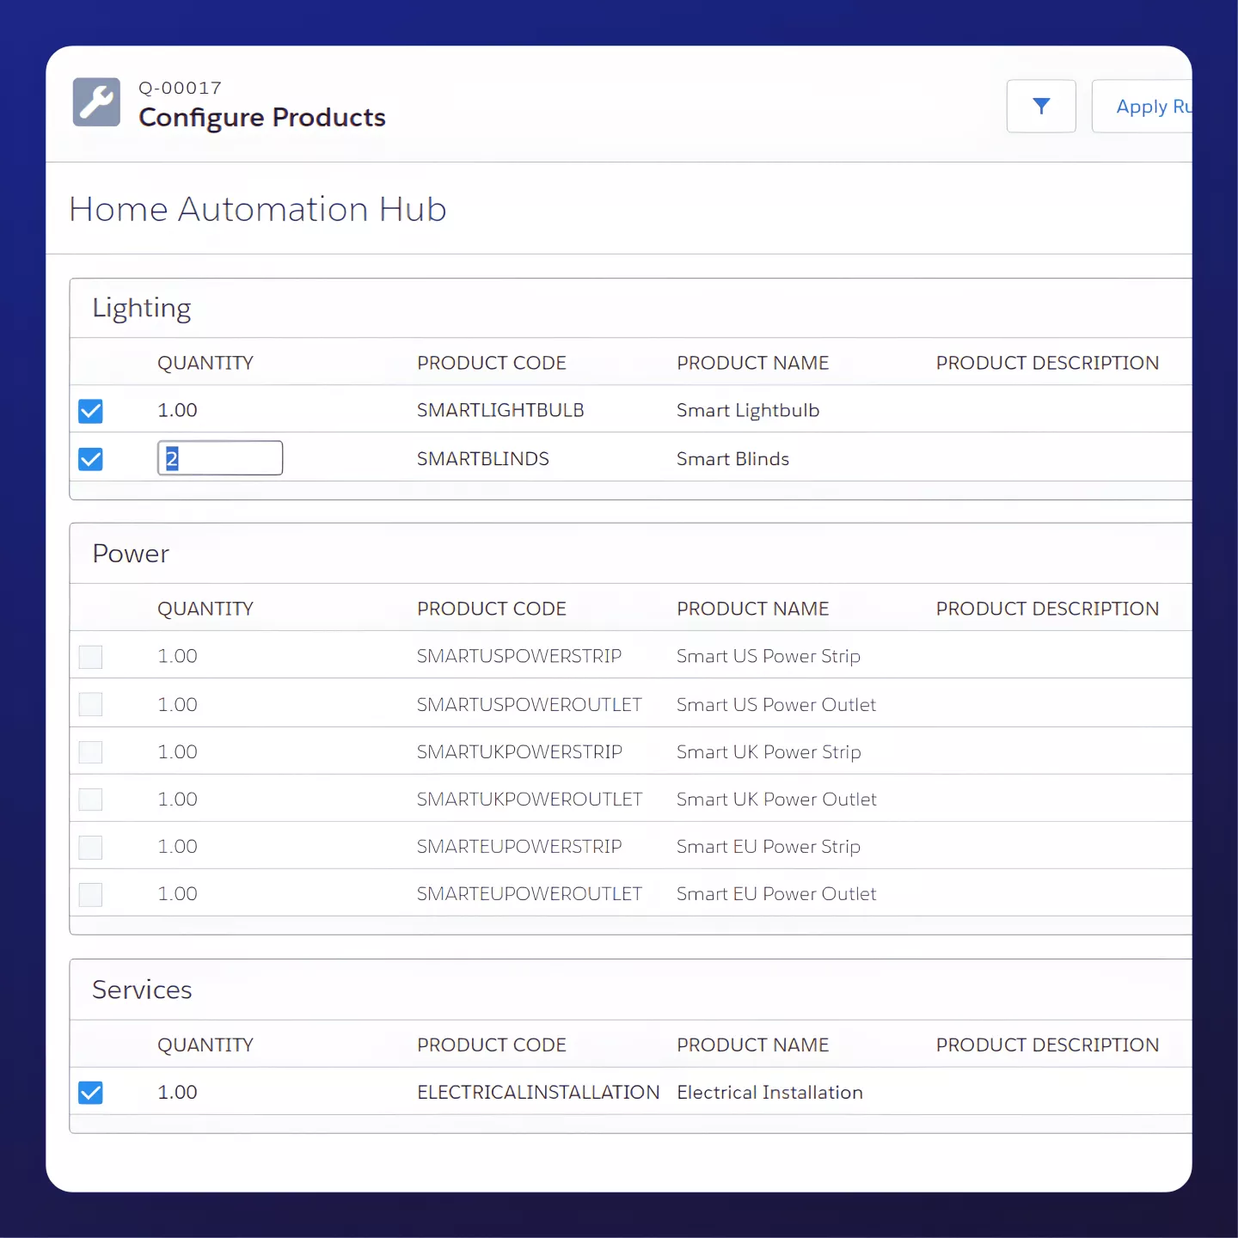Open the filter funnel icon
The width and height of the screenshot is (1238, 1238).
(x=1041, y=106)
